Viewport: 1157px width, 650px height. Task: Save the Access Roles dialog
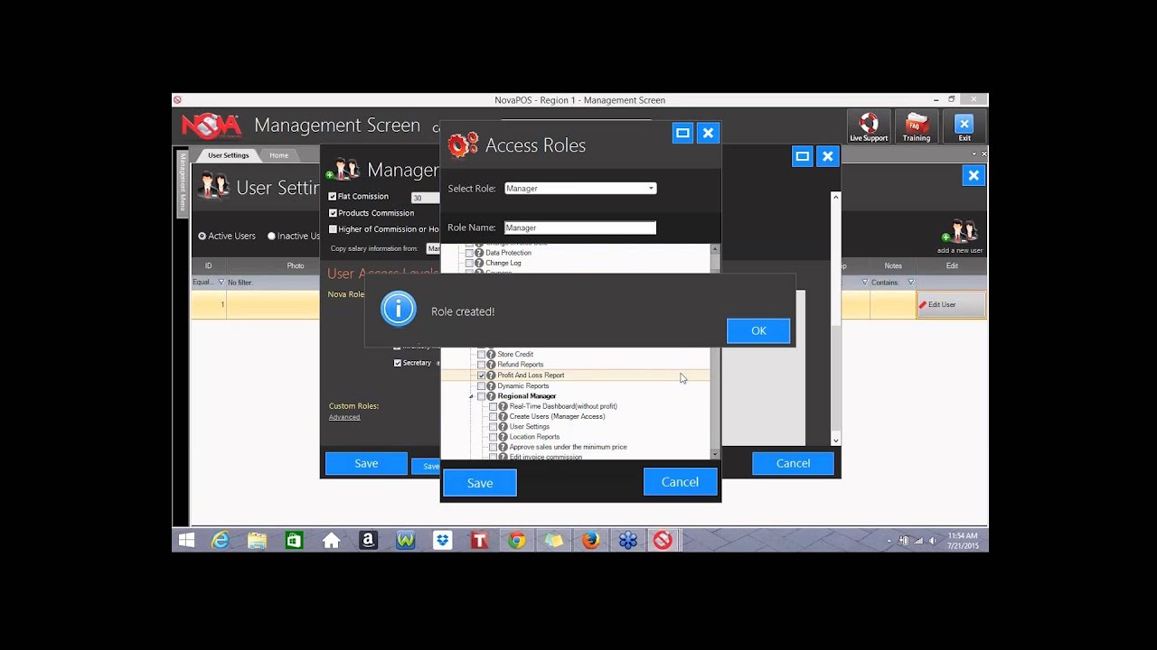click(x=480, y=483)
